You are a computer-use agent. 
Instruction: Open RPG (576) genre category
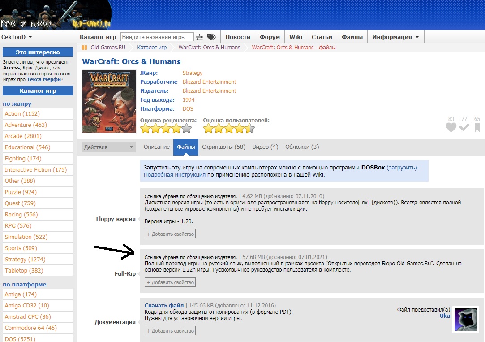tap(38, 225)
